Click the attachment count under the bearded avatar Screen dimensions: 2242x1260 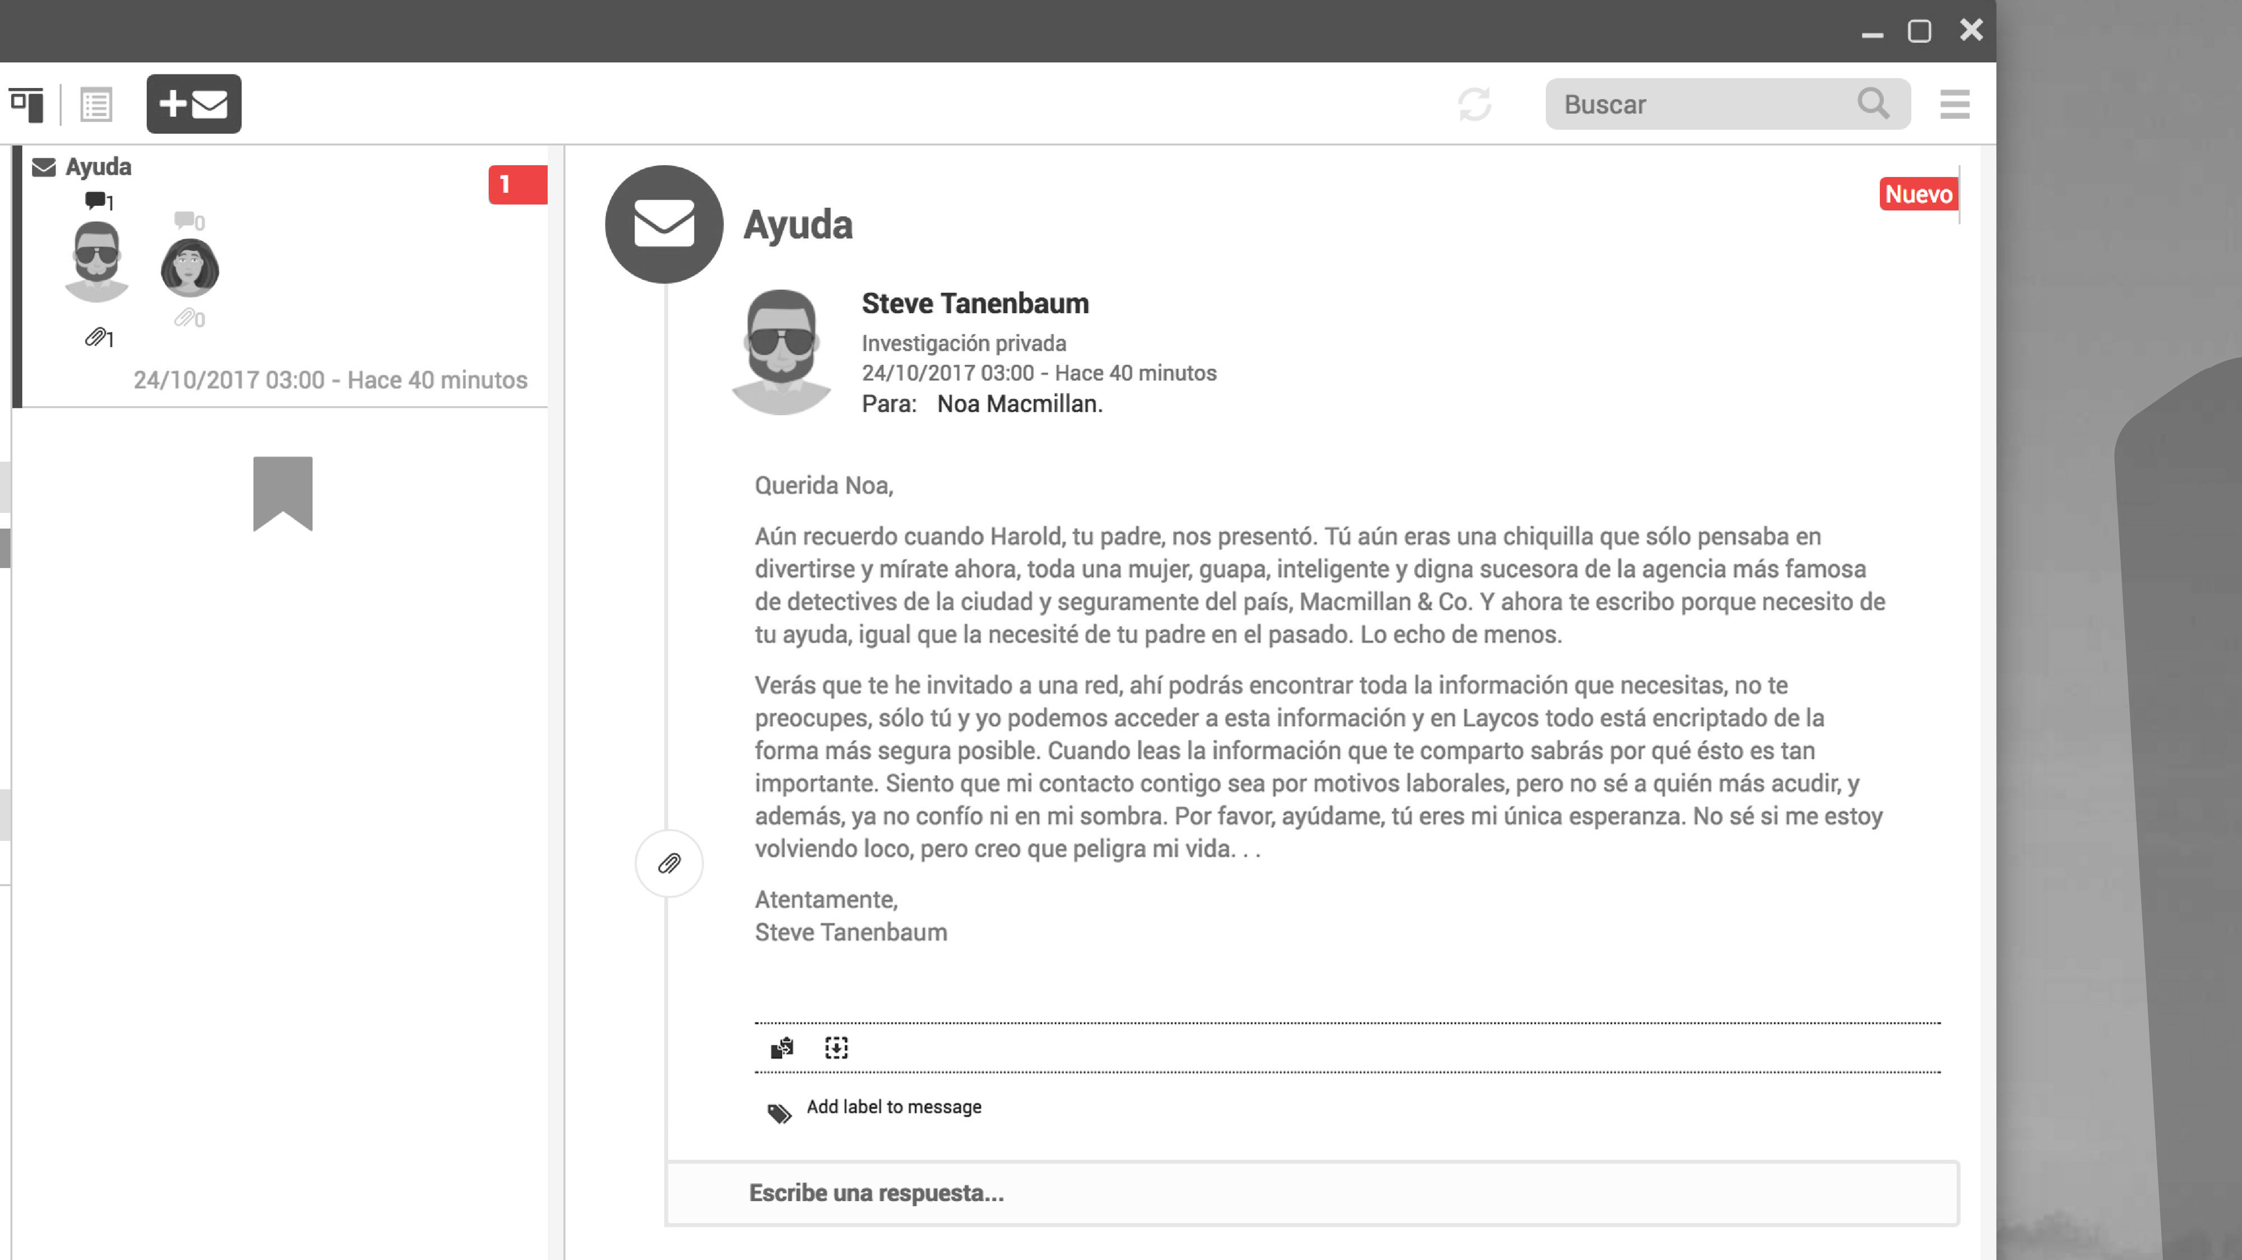tap(99, 338)
